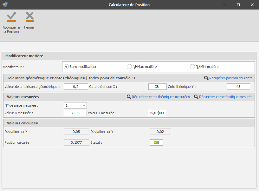This screenshot has height=191, width=259.
Task: Click the magnifier icon beside Récupérer position courante
Action: point(206,78)
